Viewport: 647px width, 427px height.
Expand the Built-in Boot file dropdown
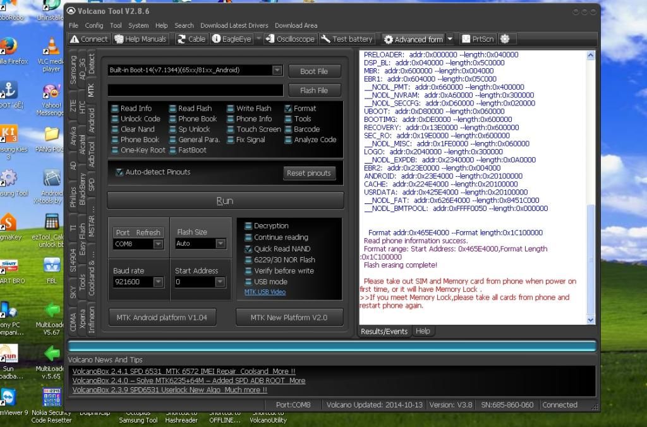pos(277,70)
